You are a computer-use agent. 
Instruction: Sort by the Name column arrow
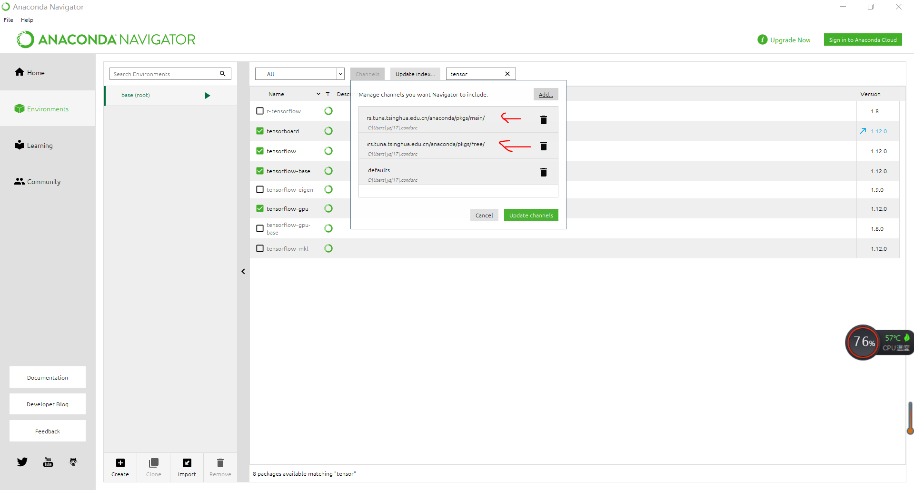pos(318,94)
